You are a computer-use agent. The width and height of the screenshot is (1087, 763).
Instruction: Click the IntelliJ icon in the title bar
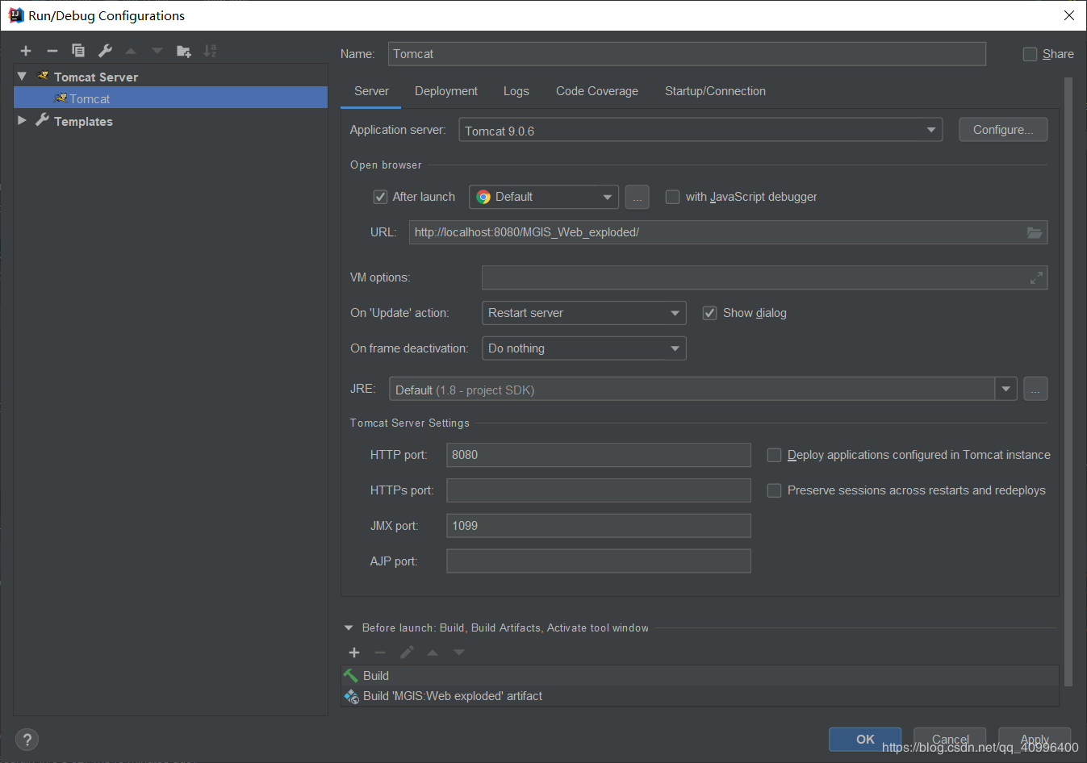point(15,15)
